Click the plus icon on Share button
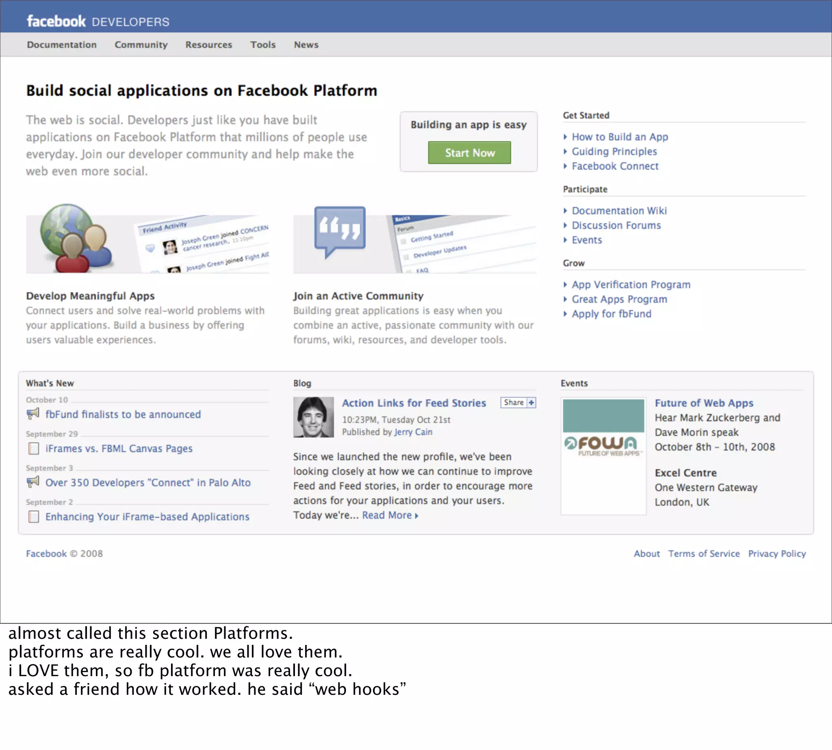Viewport: 832px width, 750px height. click(531, 403)
